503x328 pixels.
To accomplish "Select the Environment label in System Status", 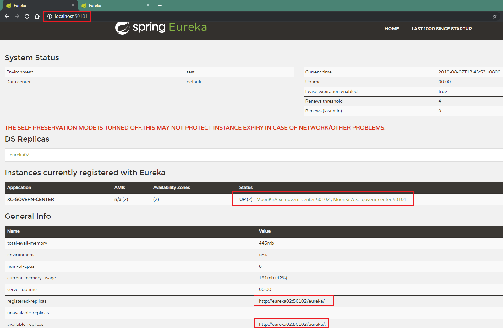I will [20, 72].
